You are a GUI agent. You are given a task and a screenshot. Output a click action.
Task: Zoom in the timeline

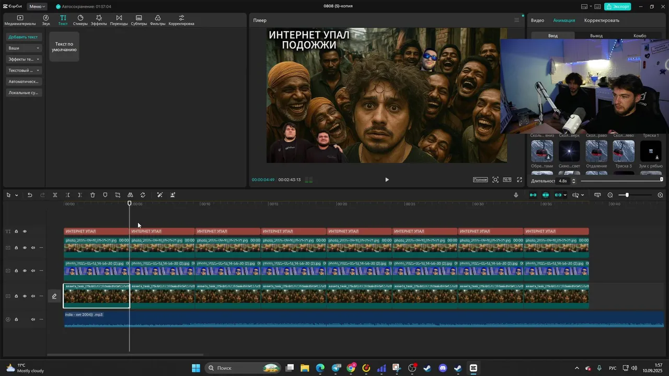[660, 195]
